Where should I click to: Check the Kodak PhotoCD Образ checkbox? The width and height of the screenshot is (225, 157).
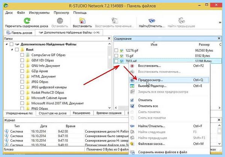(x=22, y=93)
